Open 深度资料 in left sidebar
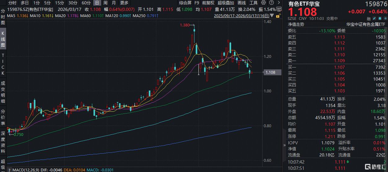This screenshot has height=172, width=388. tap(3, 143)
